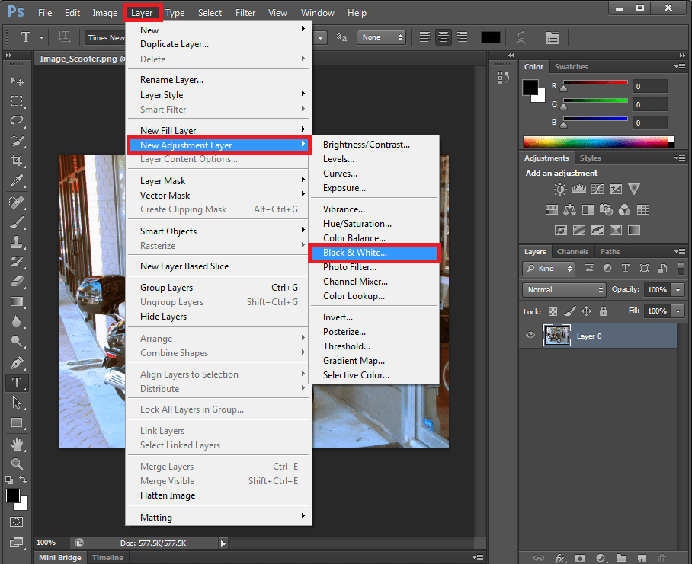
Task: Open the Opacity slider dropdown arrow
Action: click(x=678, y=289)
